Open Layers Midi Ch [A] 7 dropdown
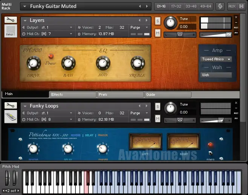Image resolution: width=248 pixels, height=195 pixels. pyautogui.click(x=47, y=34)
